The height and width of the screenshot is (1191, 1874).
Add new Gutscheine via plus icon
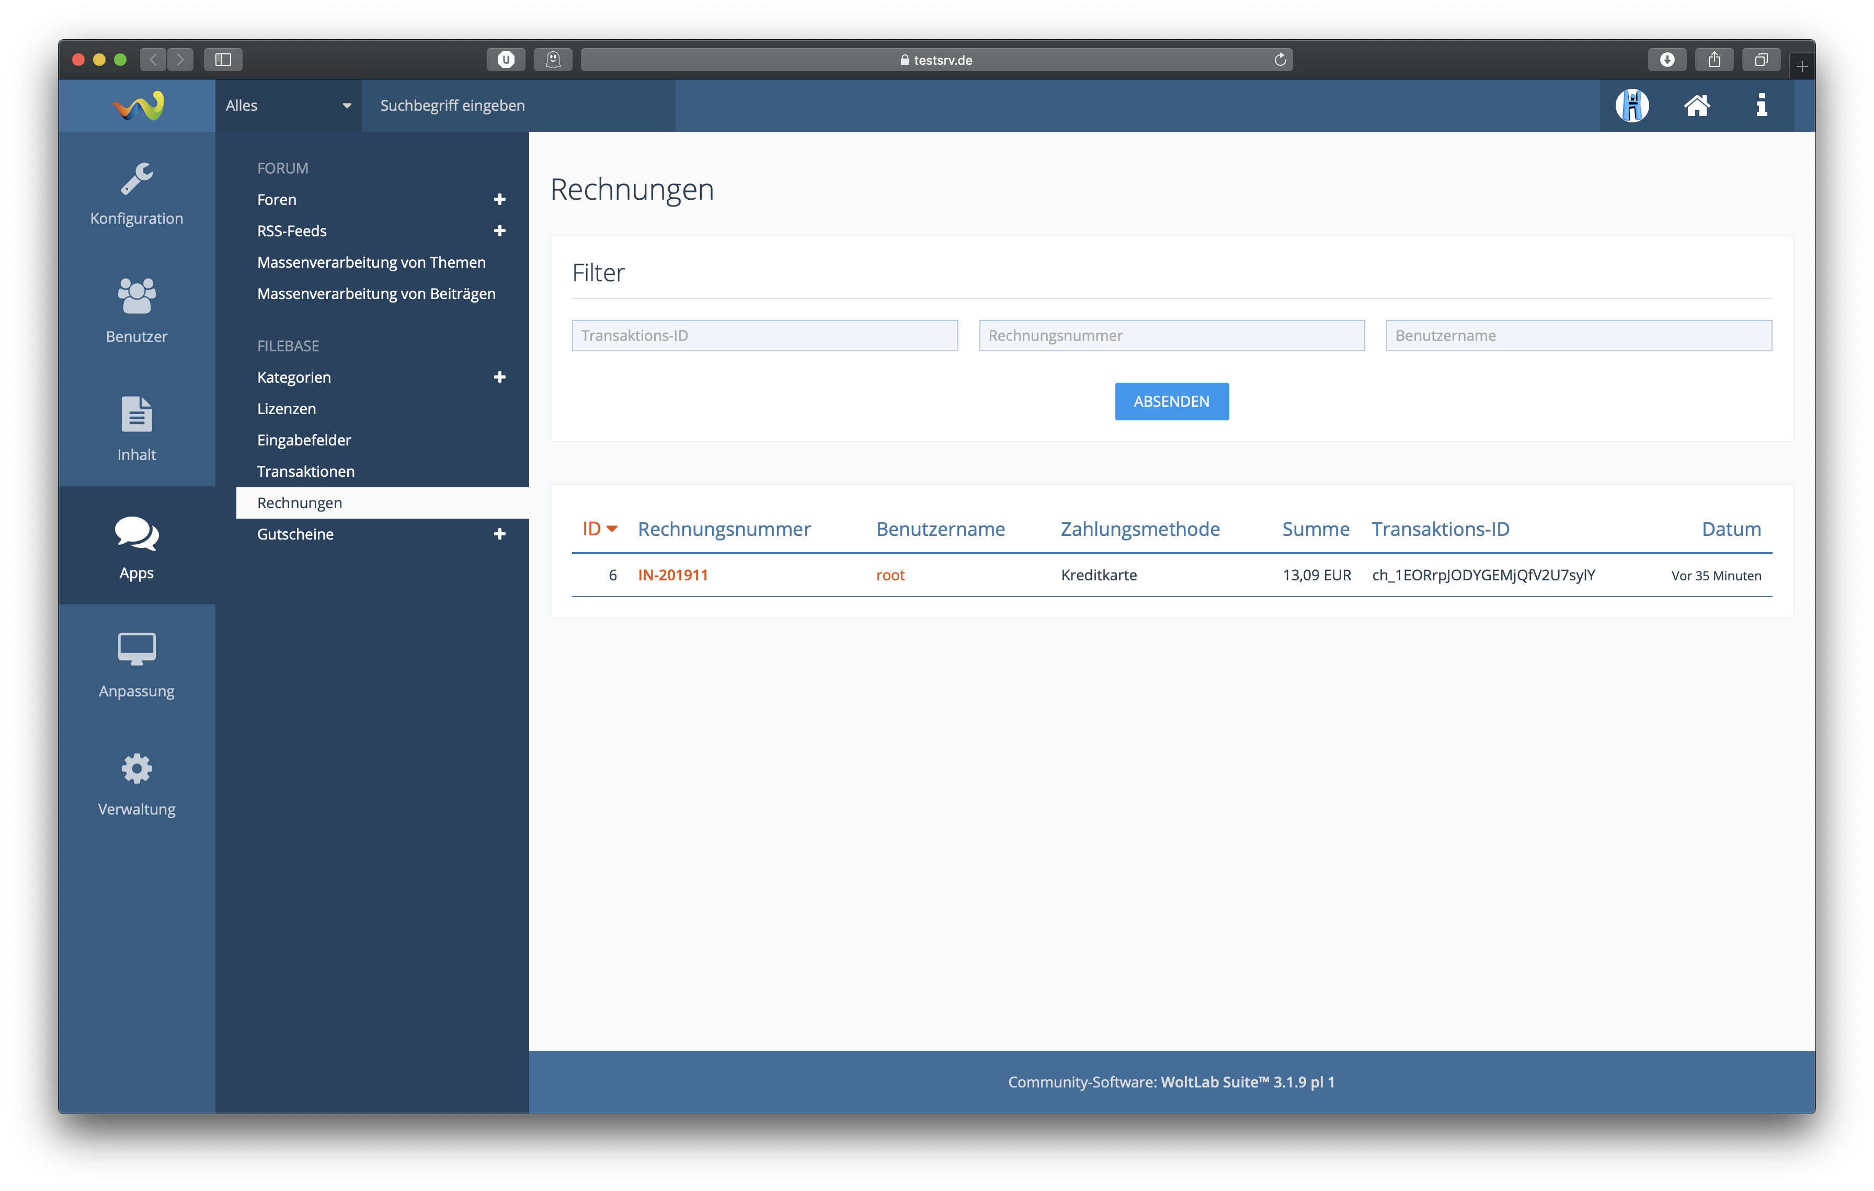[x=500, y=534]
